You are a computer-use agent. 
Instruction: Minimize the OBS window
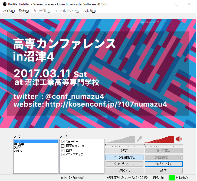(x=165, y=4)
